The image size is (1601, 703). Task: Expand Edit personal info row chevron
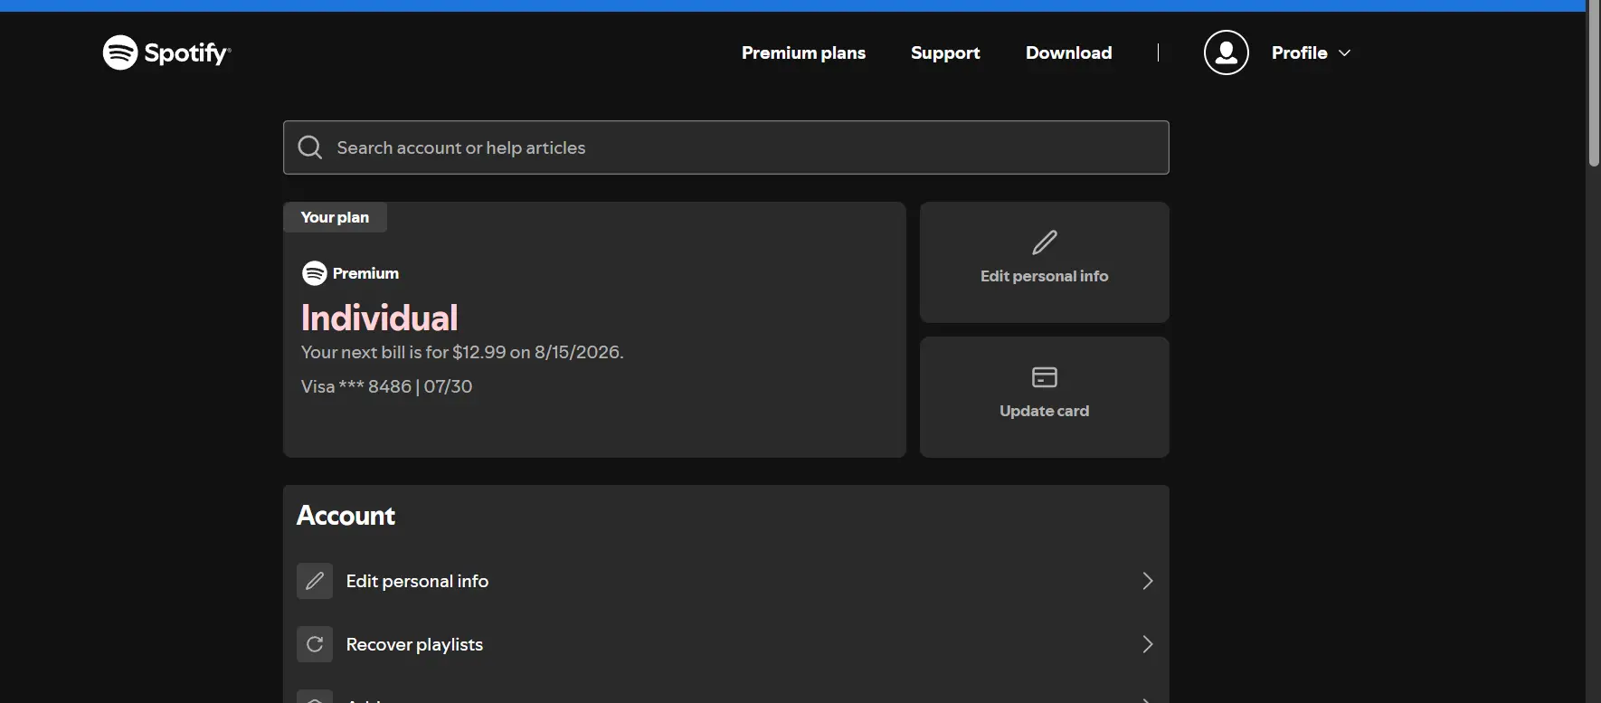click(1148, 581)
